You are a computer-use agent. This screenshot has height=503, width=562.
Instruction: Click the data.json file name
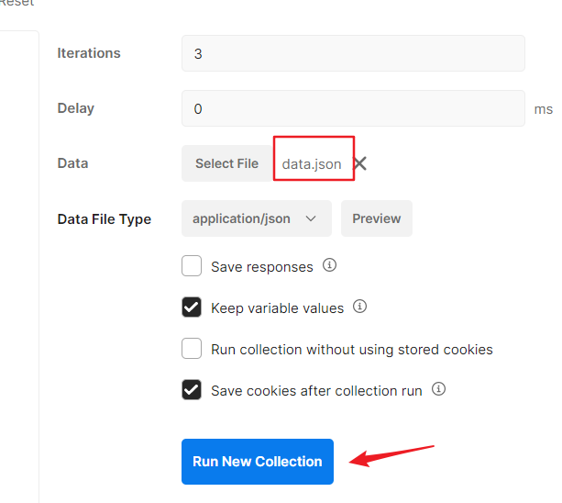pyautogui.click(x=312, y=164)
